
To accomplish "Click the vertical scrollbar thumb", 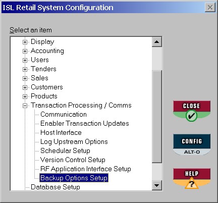I will pos(157,117).
